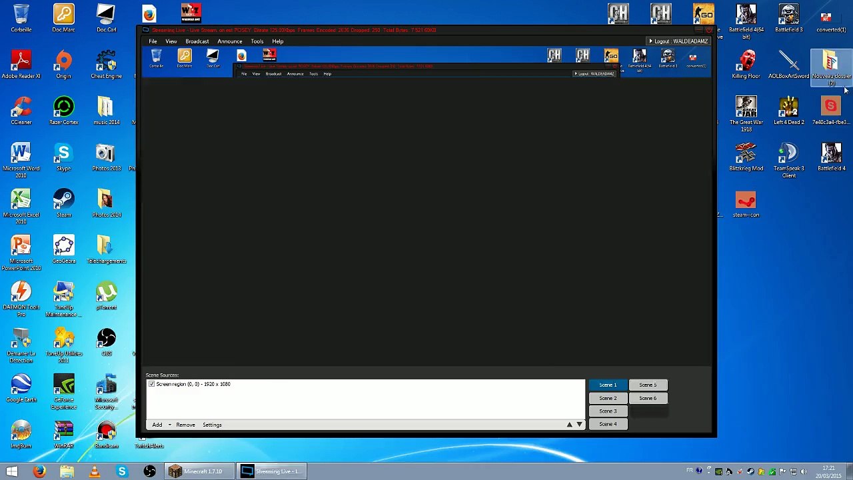853x480 pixels.
Task: Select the Steam desktop icon
Action: (64, 203)
